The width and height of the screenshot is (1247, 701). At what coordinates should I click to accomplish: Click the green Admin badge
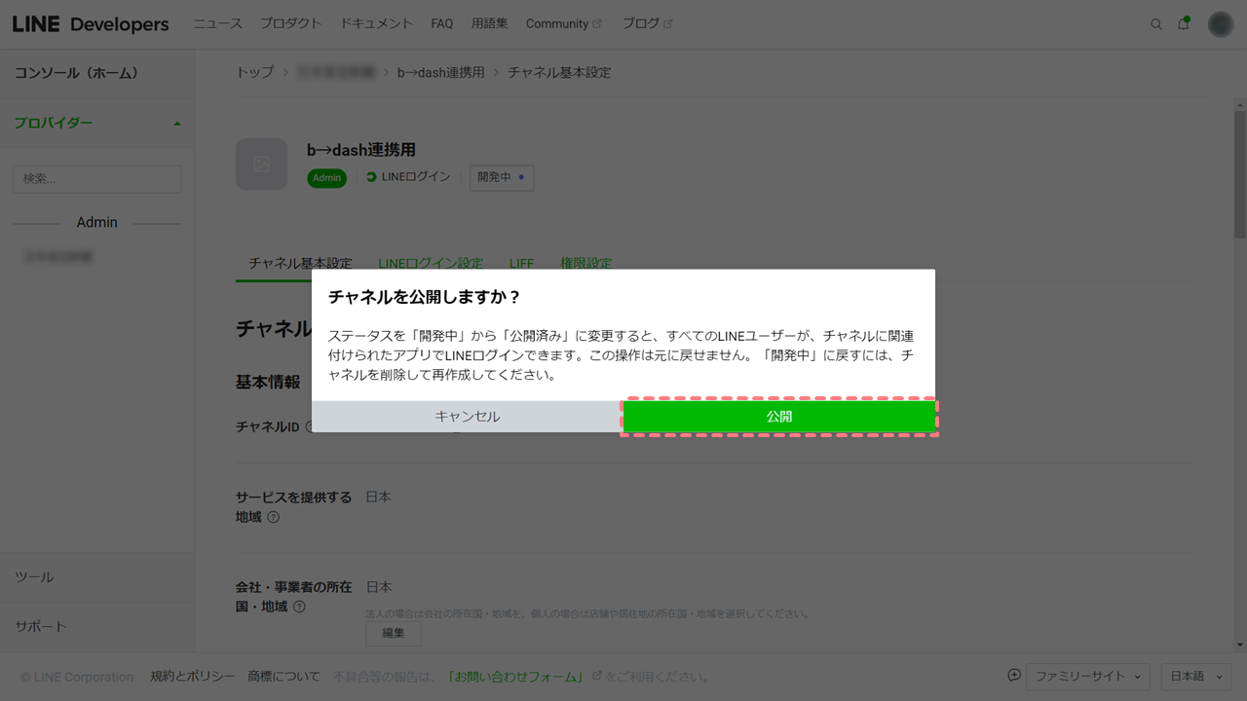click(x=327, y=178)
